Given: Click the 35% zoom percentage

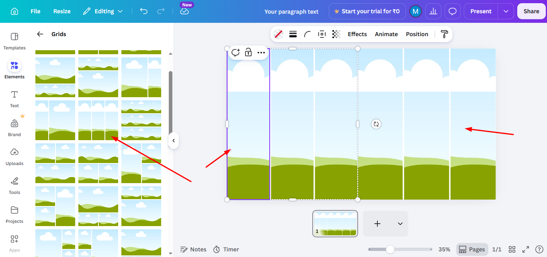Looking at the screenshot, I should (444, 249).
